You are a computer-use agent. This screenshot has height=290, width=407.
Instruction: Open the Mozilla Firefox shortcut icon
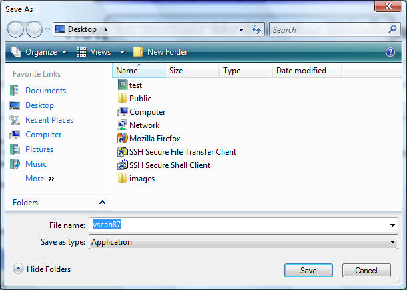(123, 139)
